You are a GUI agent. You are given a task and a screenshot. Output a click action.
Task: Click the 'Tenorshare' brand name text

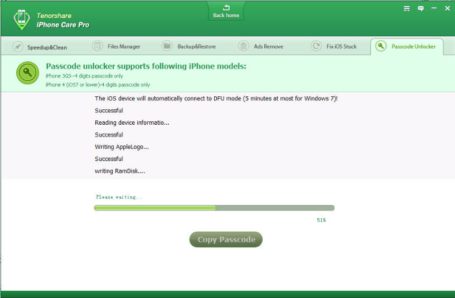coord(54,16)
